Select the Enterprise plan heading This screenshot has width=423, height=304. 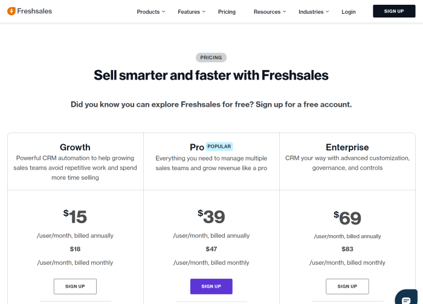[x=347, y=147]
